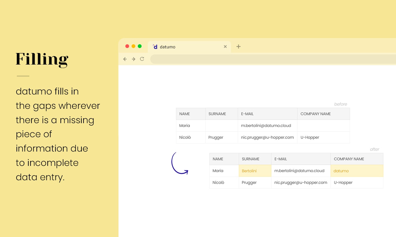The height and width of the screenshot is (237, 396).
Task: Click empty surname cell of Maria in before table
Action: pos(222,126)
